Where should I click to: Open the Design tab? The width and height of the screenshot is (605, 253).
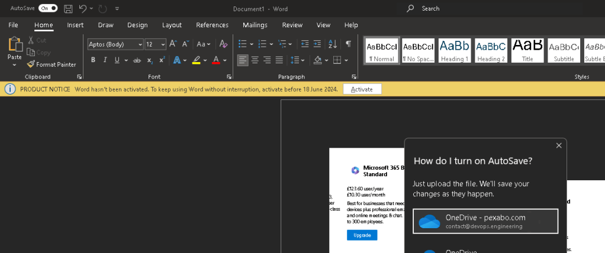(x=137, y=25)
